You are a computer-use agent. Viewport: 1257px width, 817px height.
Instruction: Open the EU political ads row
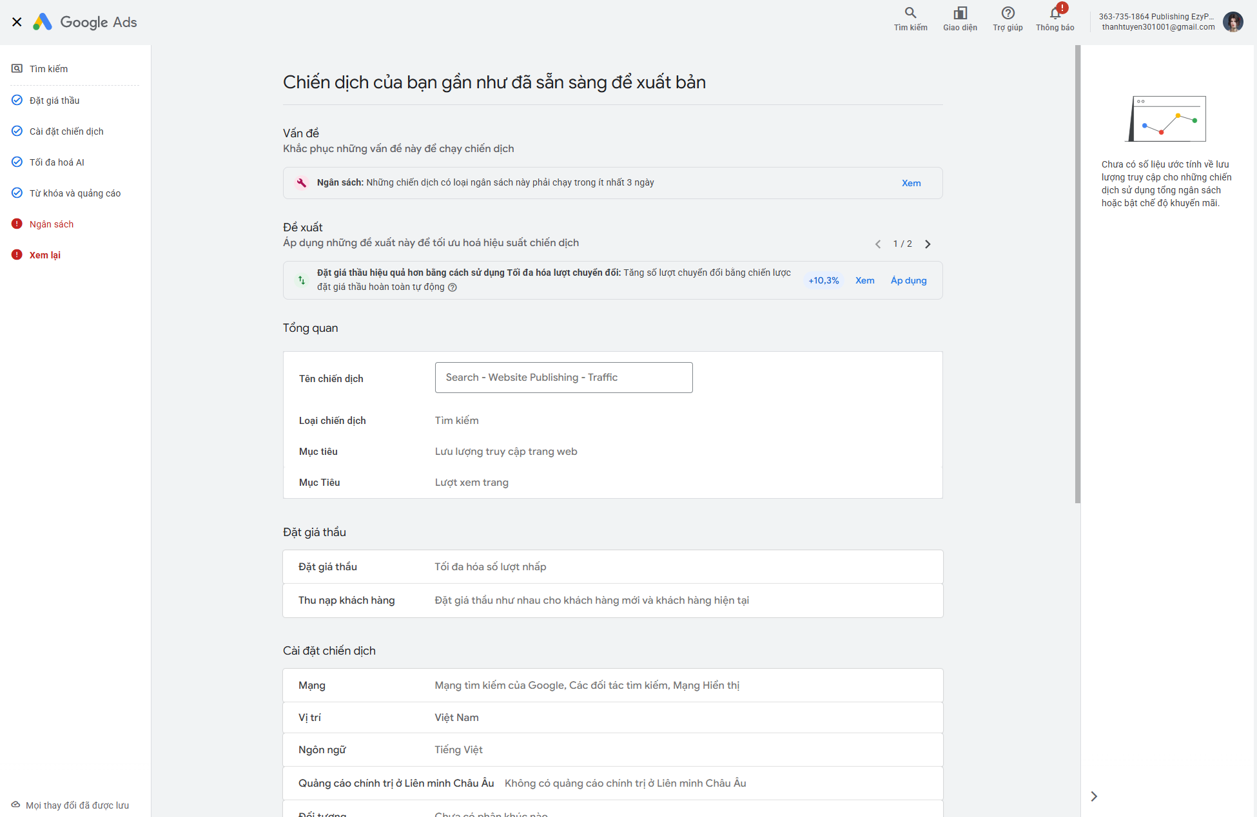[612, 783]
